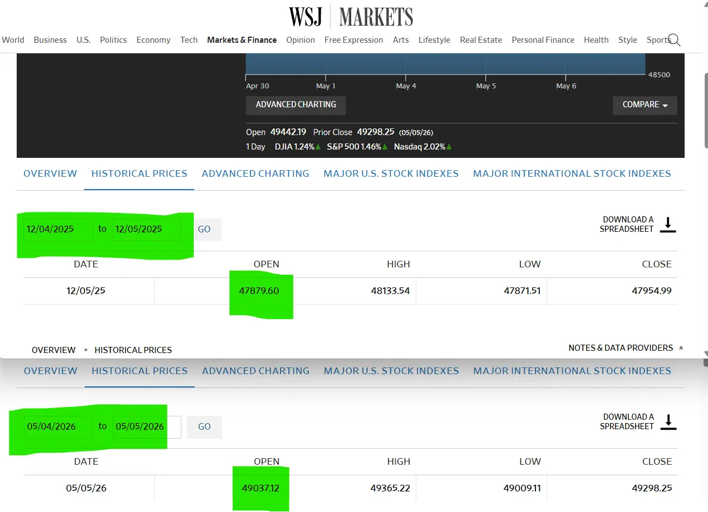Click upper GO button

click(204, 230)
